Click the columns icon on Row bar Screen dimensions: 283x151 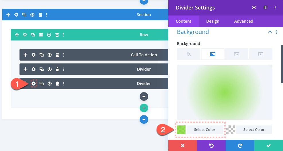(x=41, y=35)
